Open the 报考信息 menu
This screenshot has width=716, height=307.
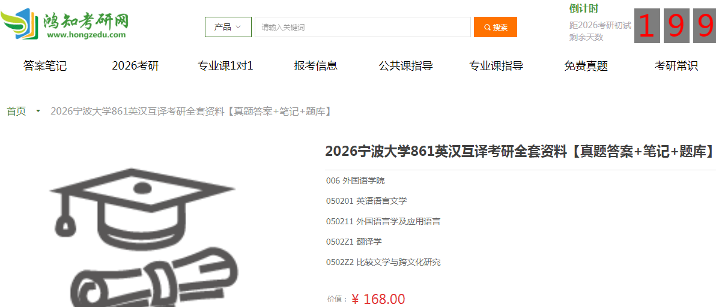click(x=315, y=66)
